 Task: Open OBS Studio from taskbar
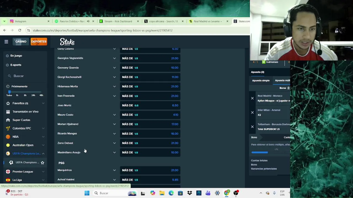[236, 193]
